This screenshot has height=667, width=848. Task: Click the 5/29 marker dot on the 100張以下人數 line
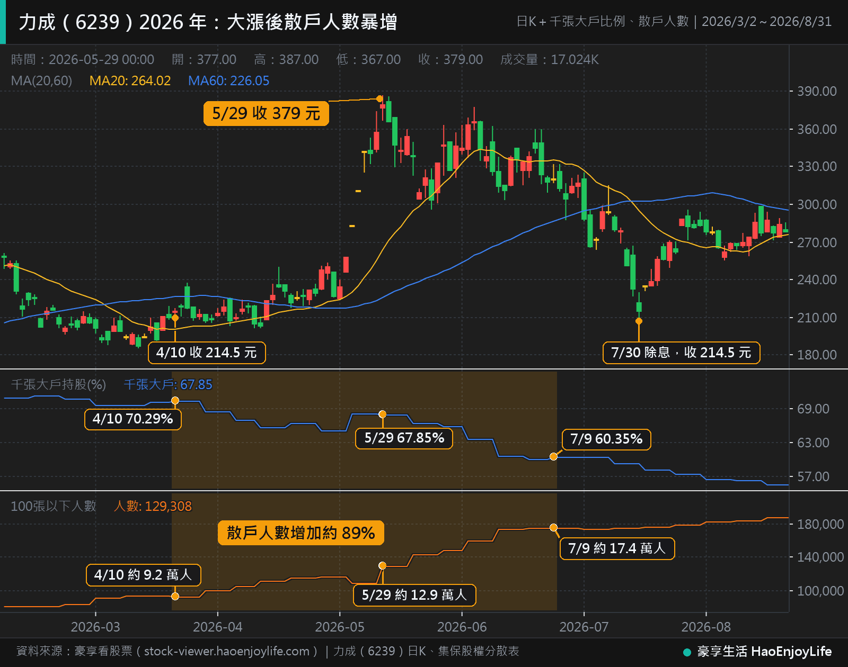[x=383, y=565]
